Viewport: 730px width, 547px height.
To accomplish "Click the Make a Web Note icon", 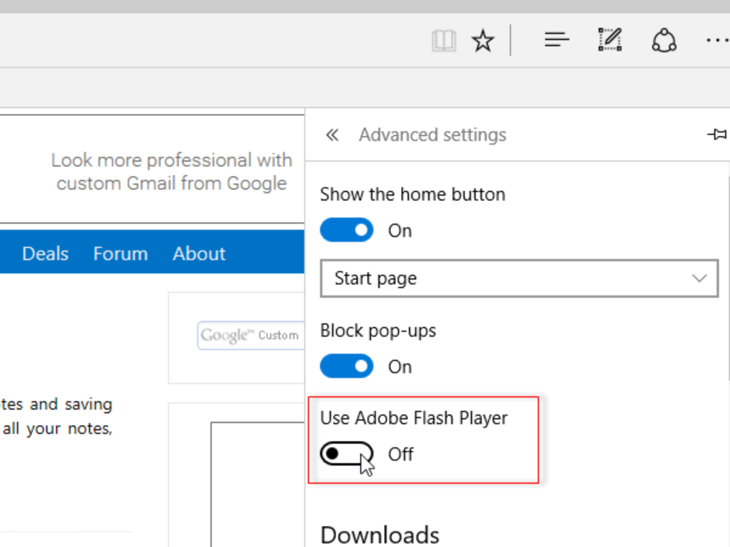I will (609, 41).
